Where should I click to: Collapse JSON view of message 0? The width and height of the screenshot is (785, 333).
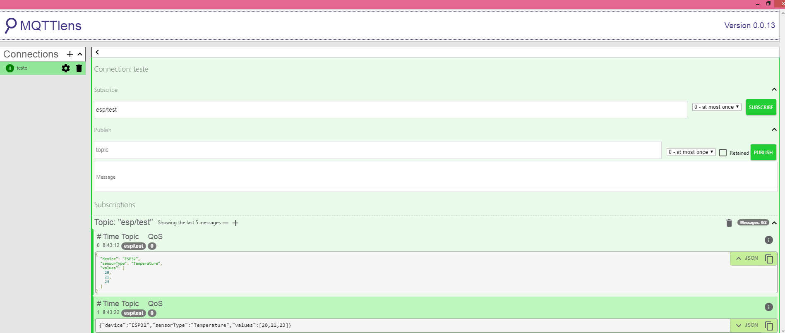tap(747, 258)
